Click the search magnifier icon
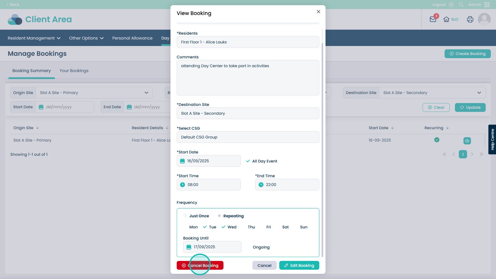The width and height of the screenshot is (496, 279). pyautogui.click(x=461, y=5)
